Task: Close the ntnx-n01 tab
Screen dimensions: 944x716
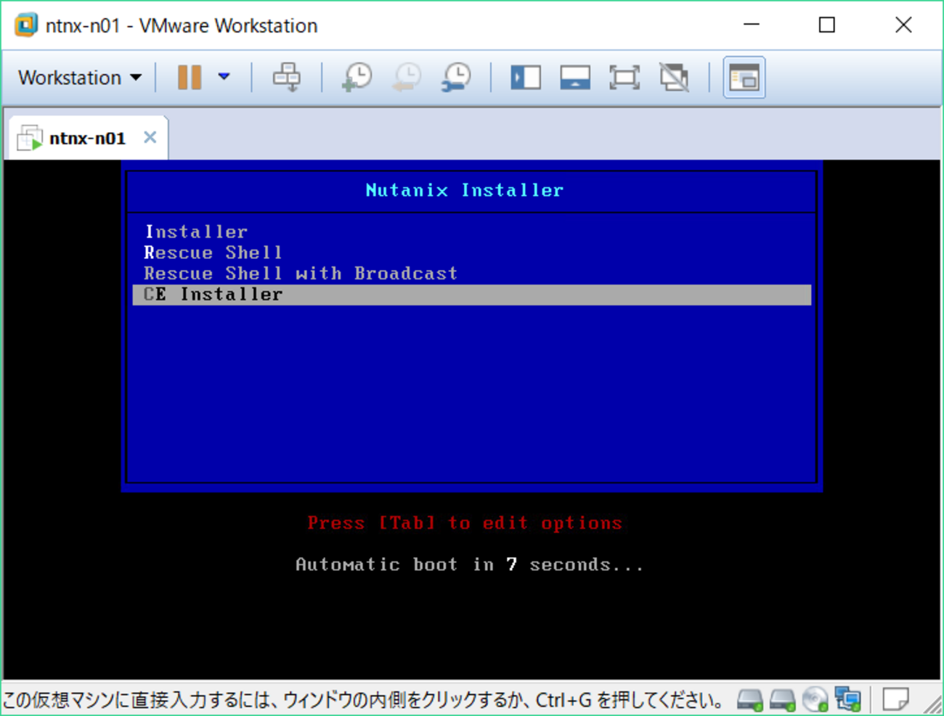Action: pos(150,137)
